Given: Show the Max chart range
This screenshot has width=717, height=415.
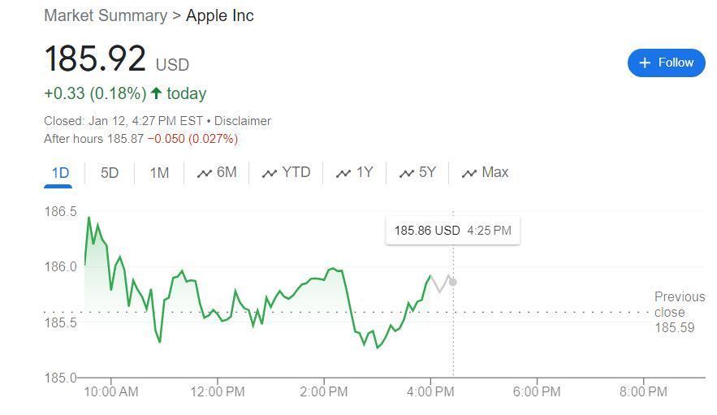Looking at the screenshot, I should 495,172.
